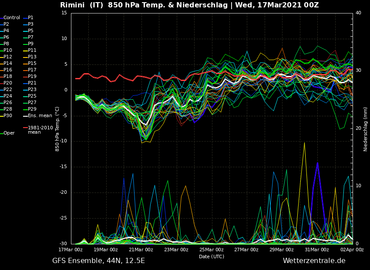
Task: Click the P11 legend label
Action: (x=32, y=50)
